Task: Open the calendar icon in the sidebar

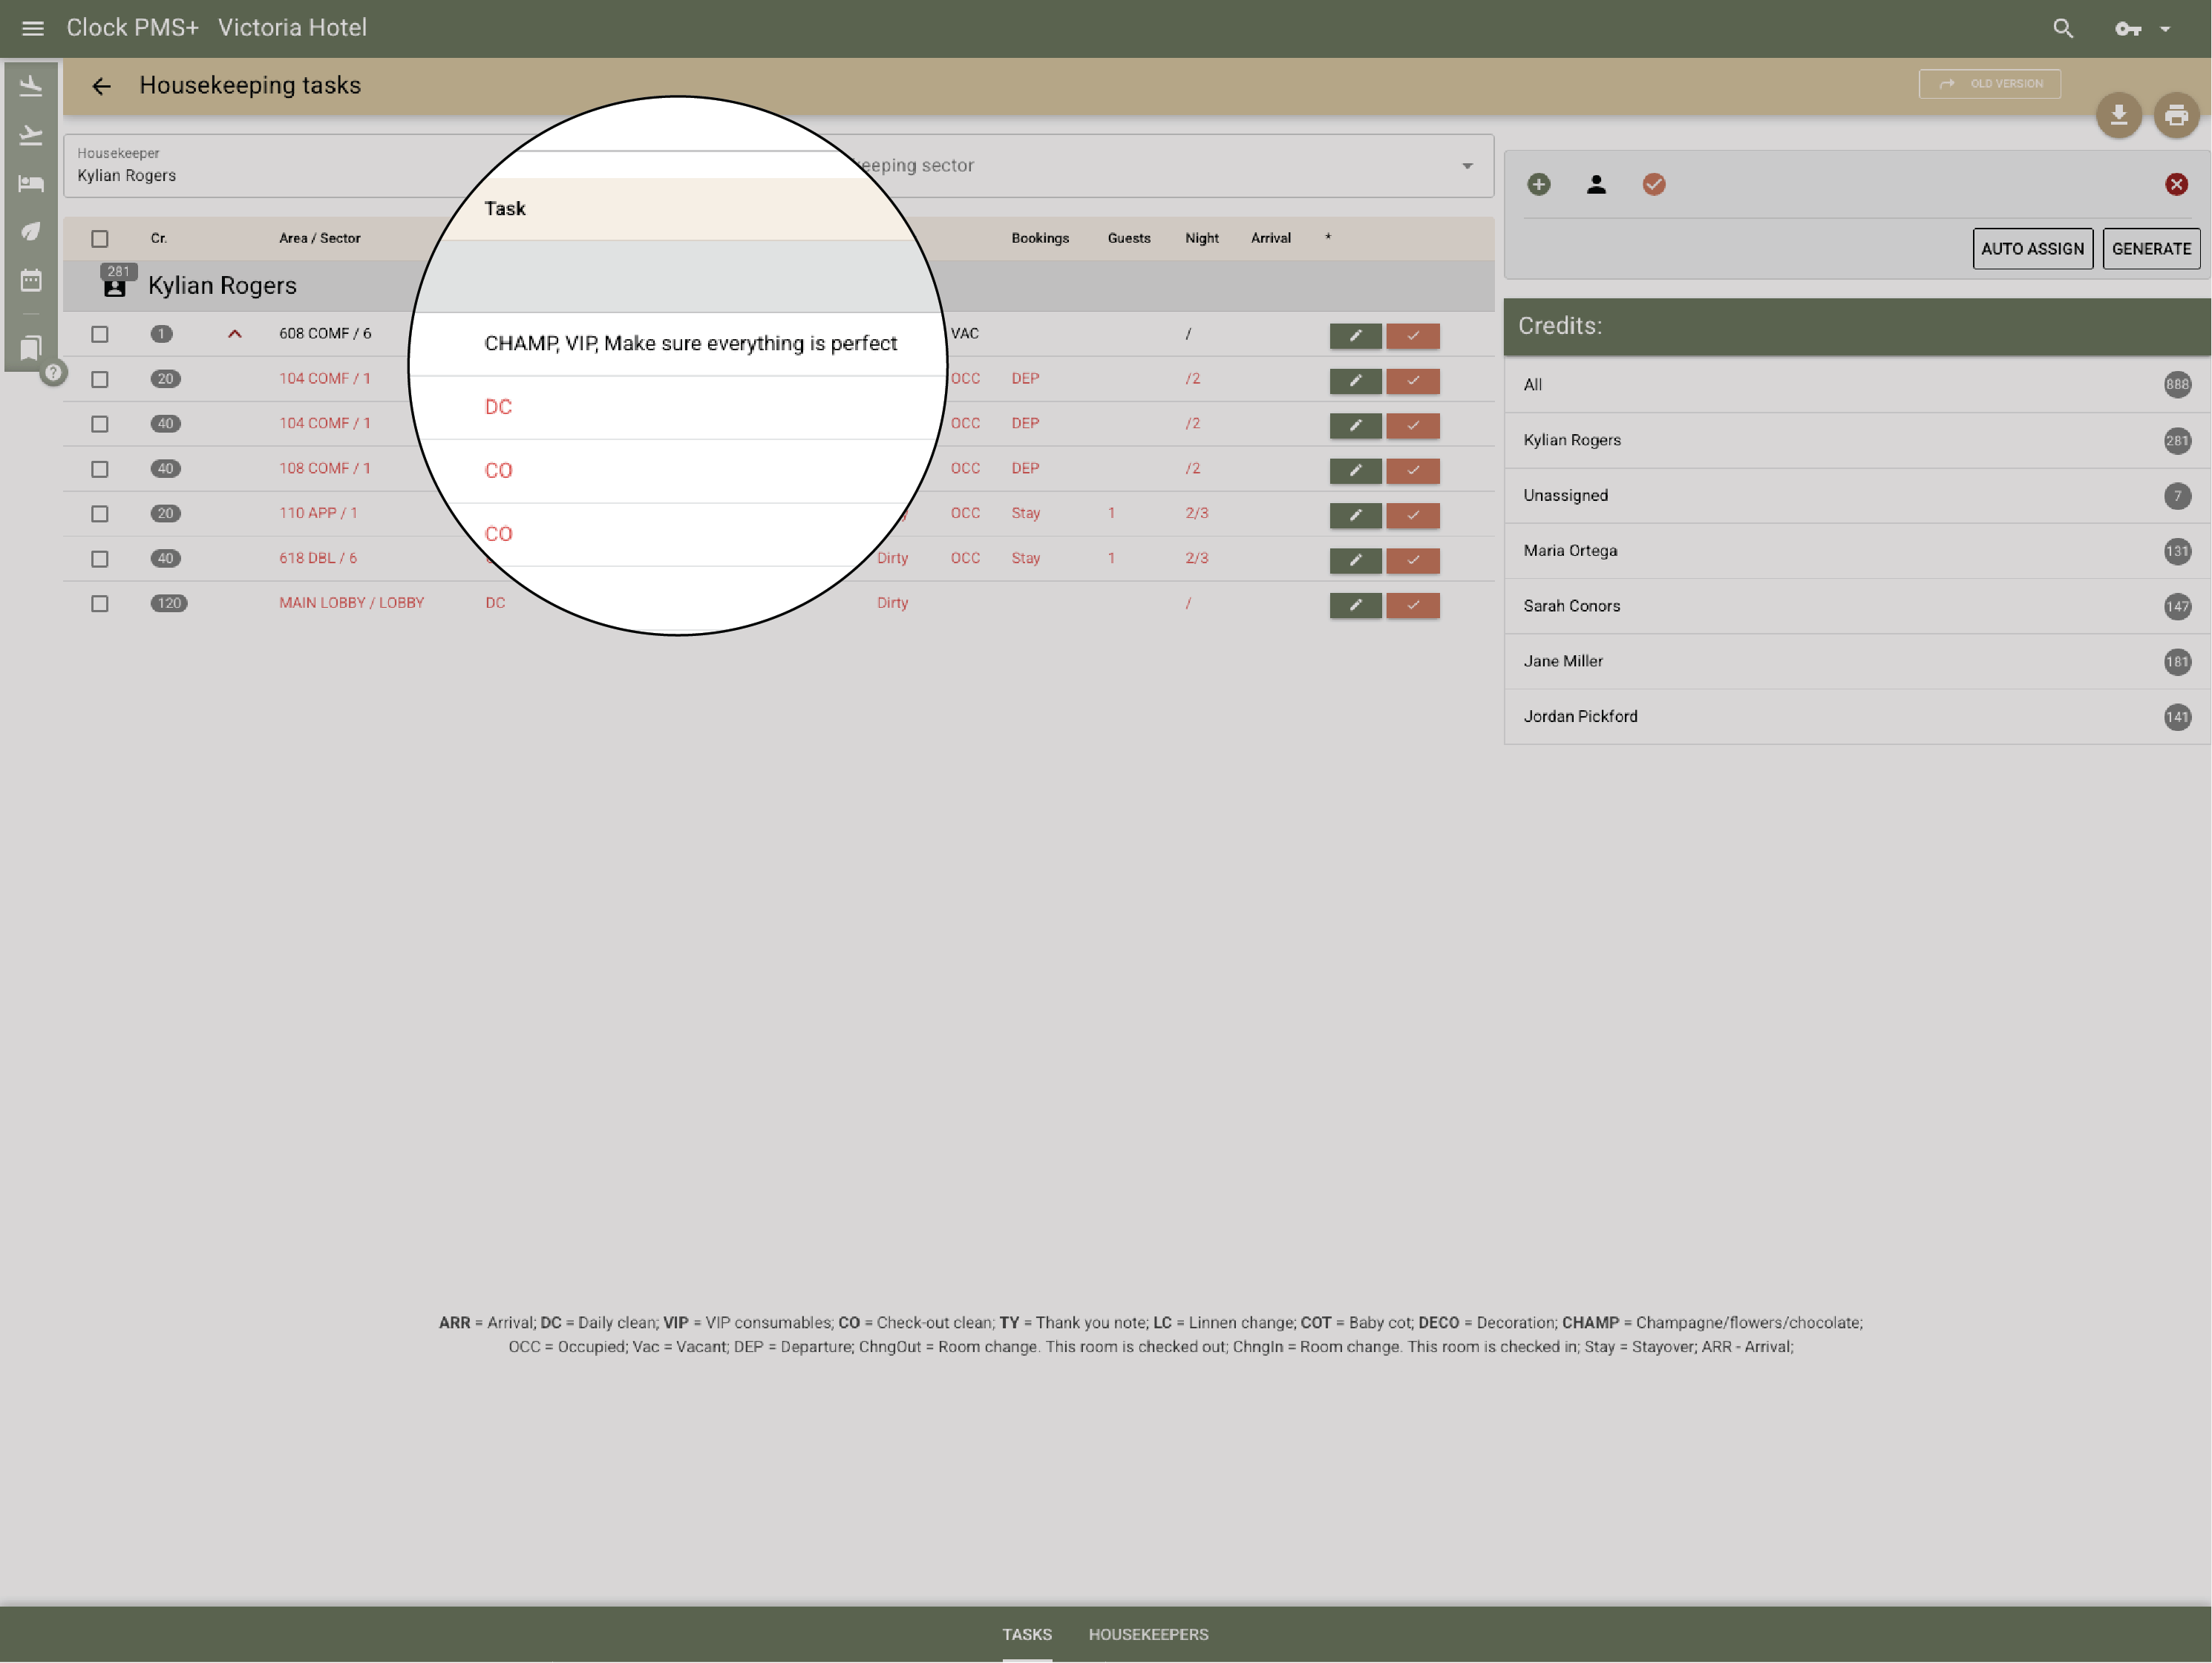Action: click(x=31, y=281)
